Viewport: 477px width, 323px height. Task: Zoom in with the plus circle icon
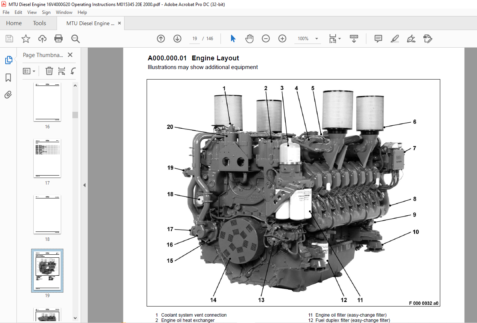click(x=282, y=39)
